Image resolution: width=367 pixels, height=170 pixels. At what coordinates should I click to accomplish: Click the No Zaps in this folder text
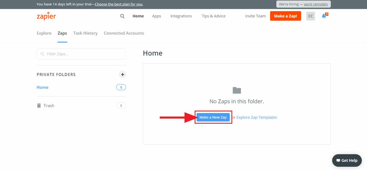(x=237, y=101)
